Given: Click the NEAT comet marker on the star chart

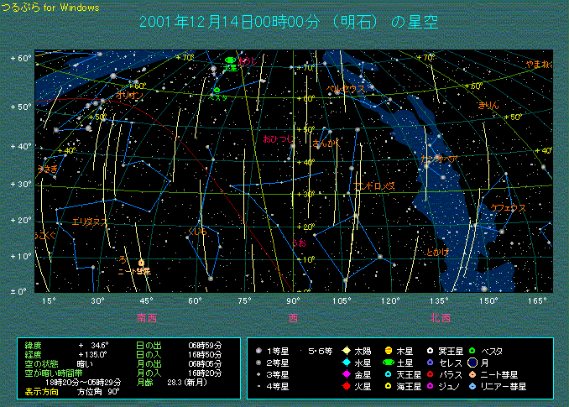Looking at the screenshot, I should [141, 264].
